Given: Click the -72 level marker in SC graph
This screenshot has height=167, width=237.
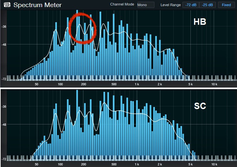Looking at the screenshot, I should pyautogui.click(x=4, y=159).
